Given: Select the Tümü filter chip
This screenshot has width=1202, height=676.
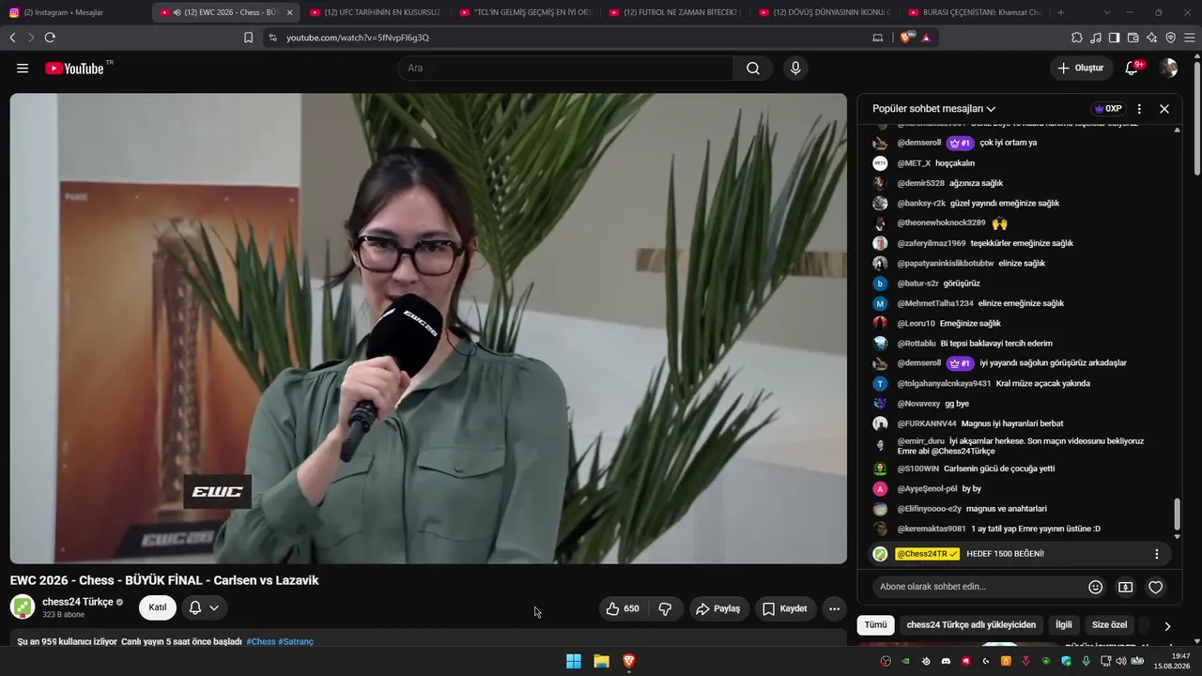Looking at the screenshot, I should coord(875,624).
